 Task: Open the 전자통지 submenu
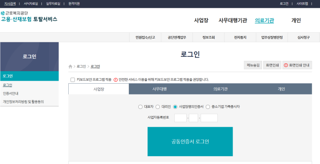(x=240, y=37)
